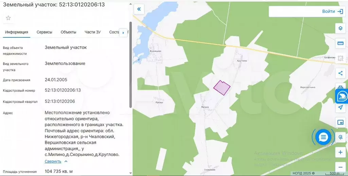348x176 pixels.
Task: Open the blue map assistant widget
Action: 342,96
